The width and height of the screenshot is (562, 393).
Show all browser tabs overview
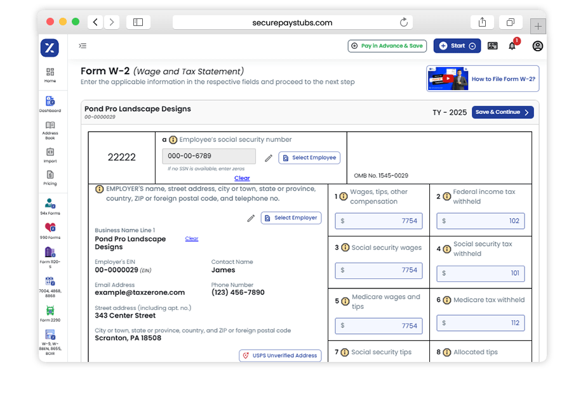tap(511, 22)
